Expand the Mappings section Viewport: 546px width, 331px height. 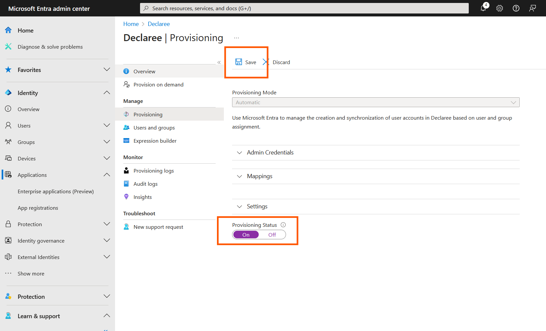coord(260,176)
